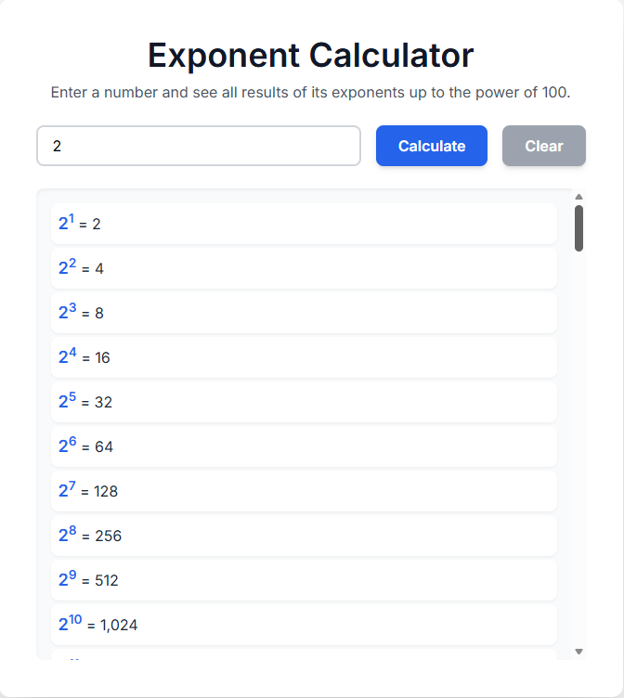
Task: Select the result row showing 2² = 4
Action: coord(304,268)
